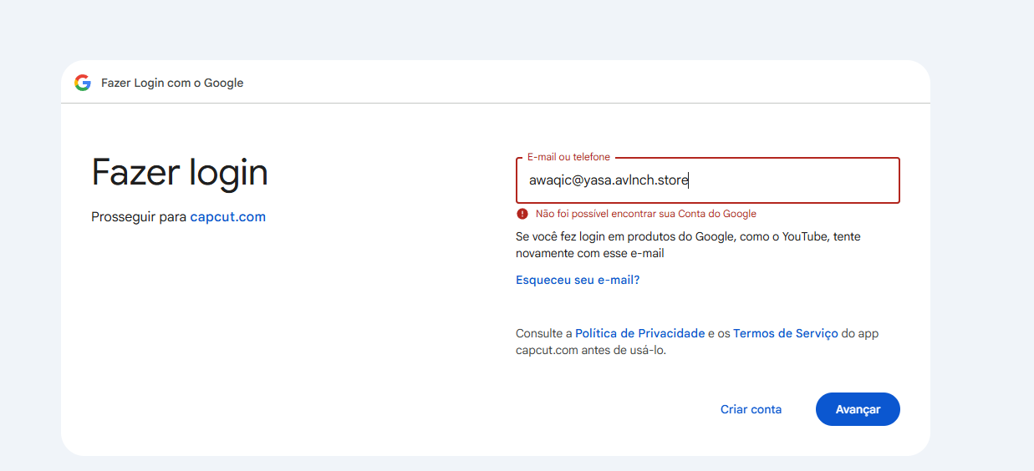
Task: Open the Política de Privacidade link
Action: [x=639, y=333]
